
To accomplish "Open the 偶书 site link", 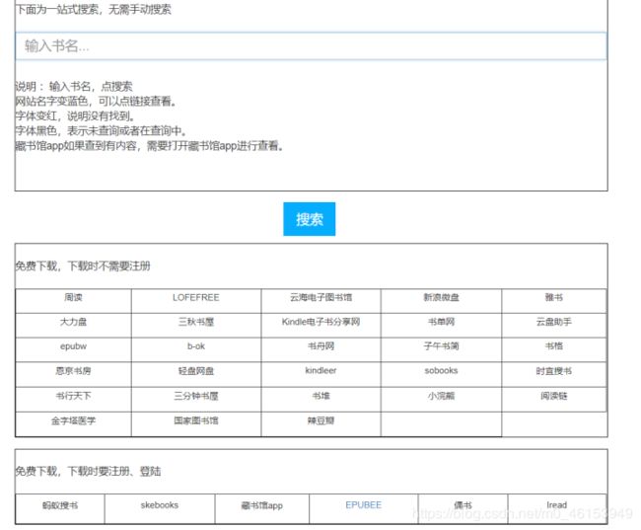I will (x=463, y=505).
